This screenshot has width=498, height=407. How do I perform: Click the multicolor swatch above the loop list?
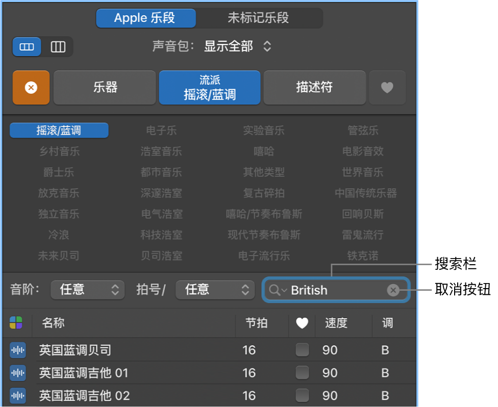[x=17, y=324]
